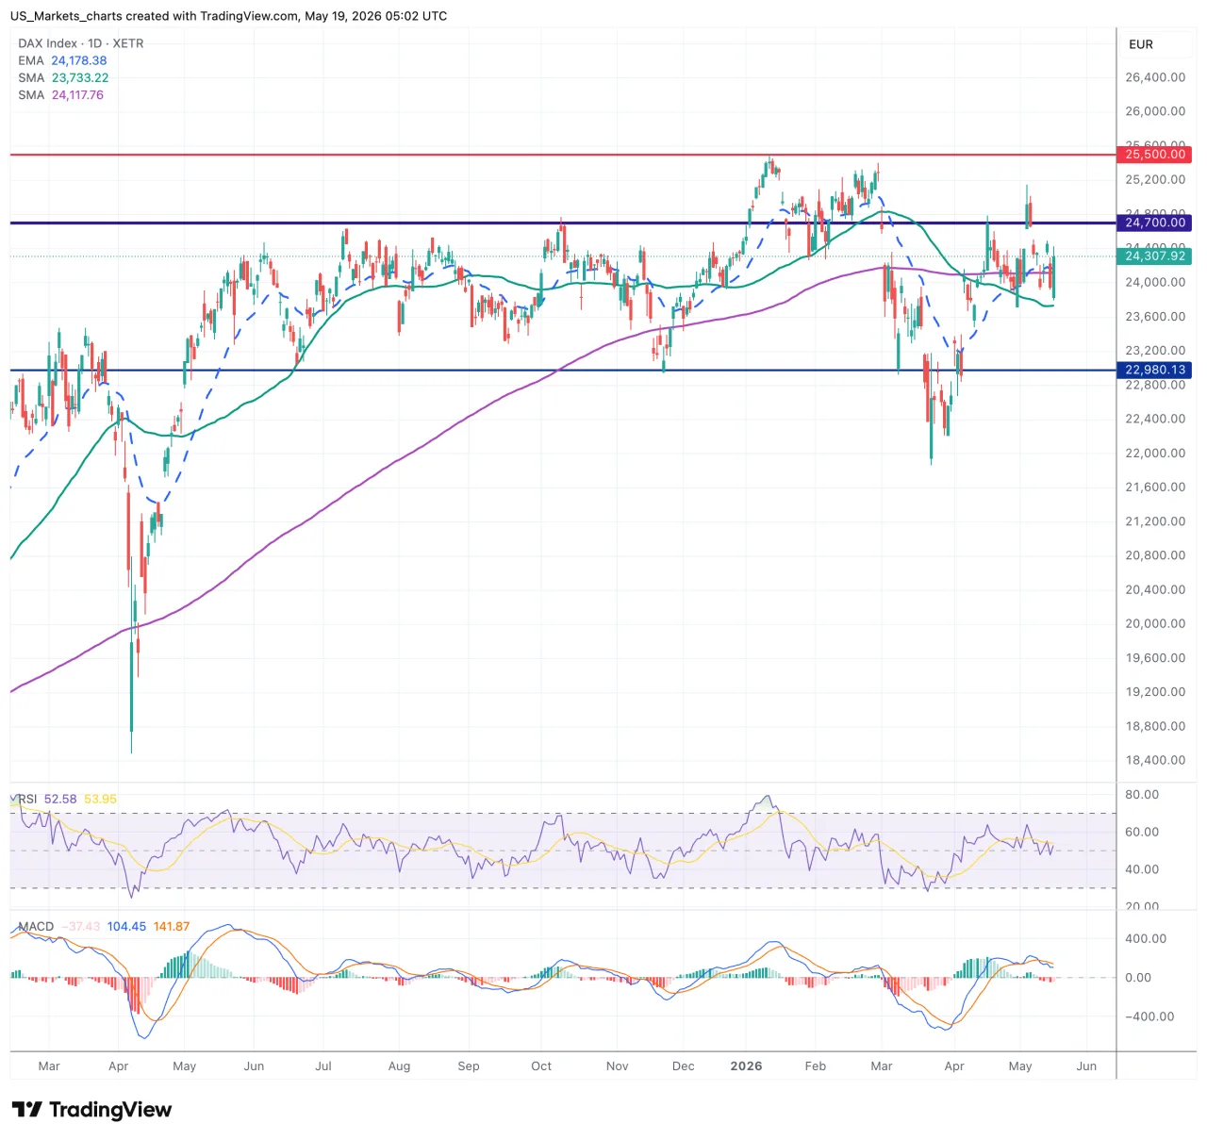
Task: Click the Oct label on the time axis
Action: (541, 1066)
